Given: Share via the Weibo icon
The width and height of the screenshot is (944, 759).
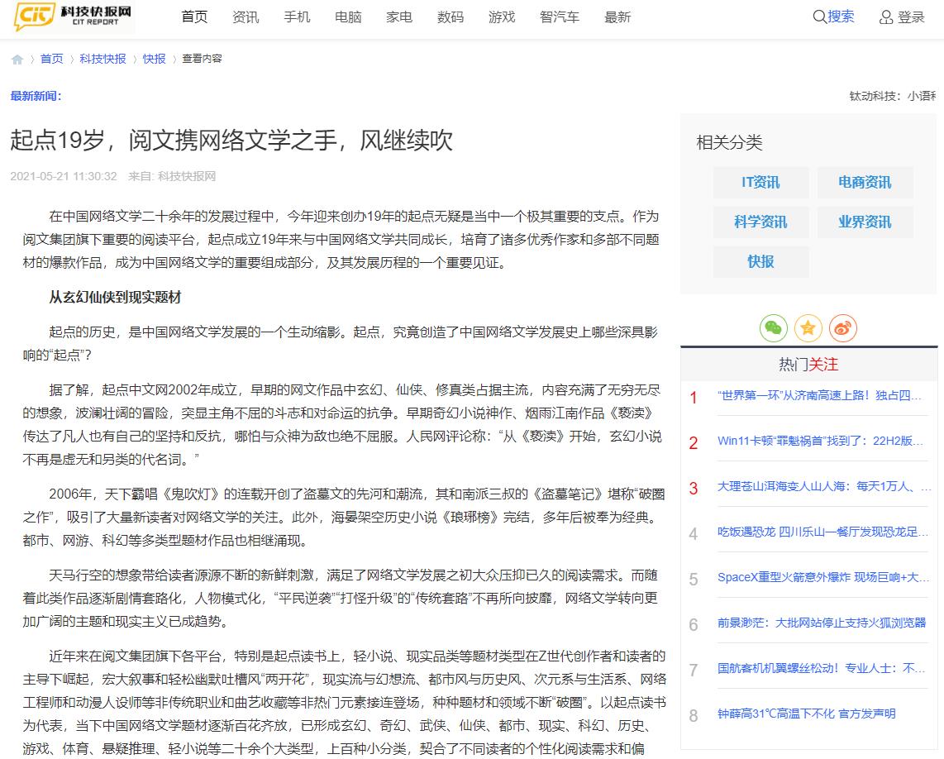Looking at the screenshot, I should [x=843, y=328].
